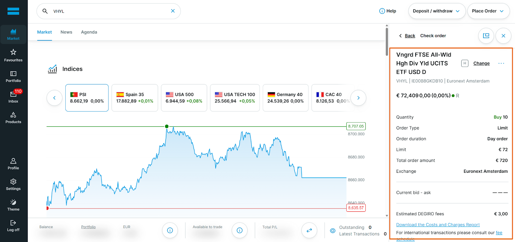Image resolution: width=515 pixels, height=242 pixels.
Task: Open the Portfolio link in footer
Action: pos(88,227)
